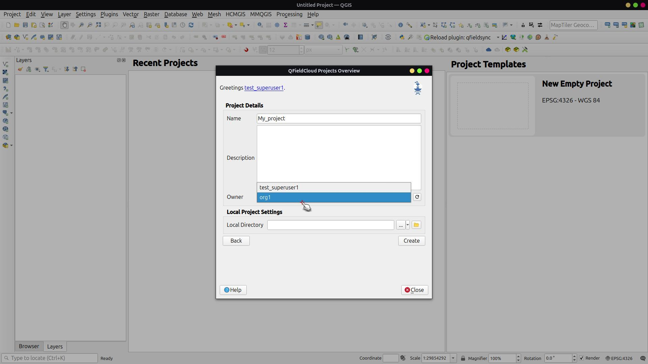Viewport: 648px width, 364px height.
Task: Toggle the Render checkbox in status bar
Action: 581,358
